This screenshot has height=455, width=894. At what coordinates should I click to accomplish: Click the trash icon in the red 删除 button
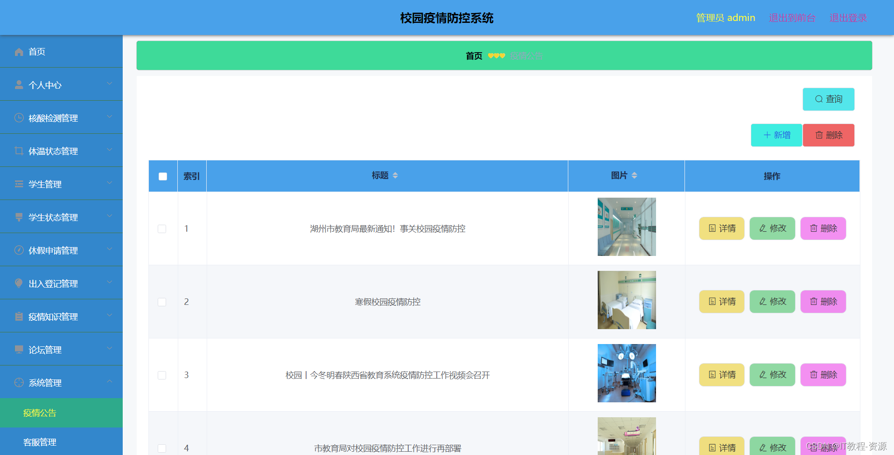[x=819, y=135]
